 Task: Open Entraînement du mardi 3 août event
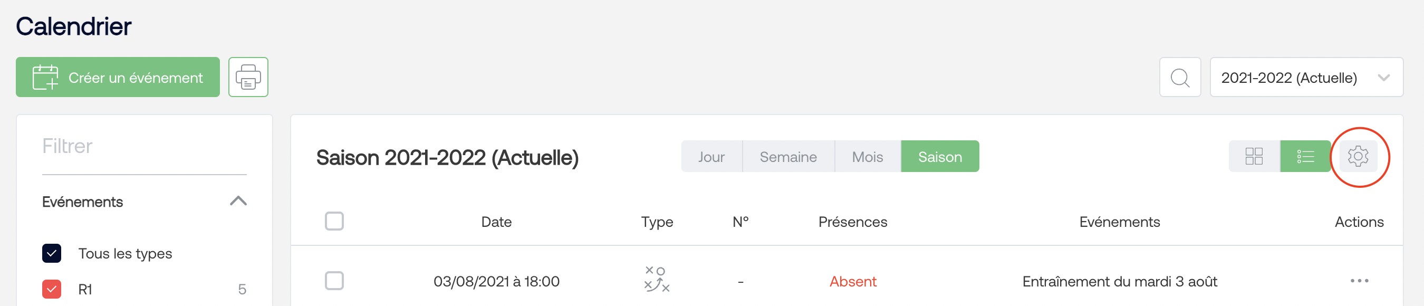(x=1119, y=282)
